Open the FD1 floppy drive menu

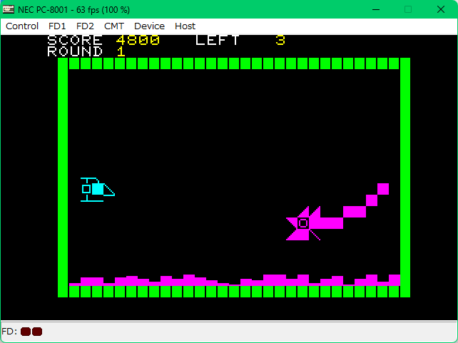coord(57,26)
